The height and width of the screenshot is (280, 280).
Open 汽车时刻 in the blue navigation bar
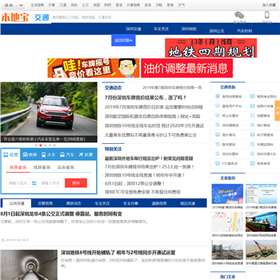pyautogui.click(x=244, y=31)
